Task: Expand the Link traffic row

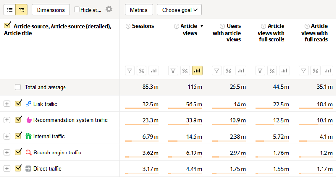Action: pyautogui.click(x=7, y=104)
